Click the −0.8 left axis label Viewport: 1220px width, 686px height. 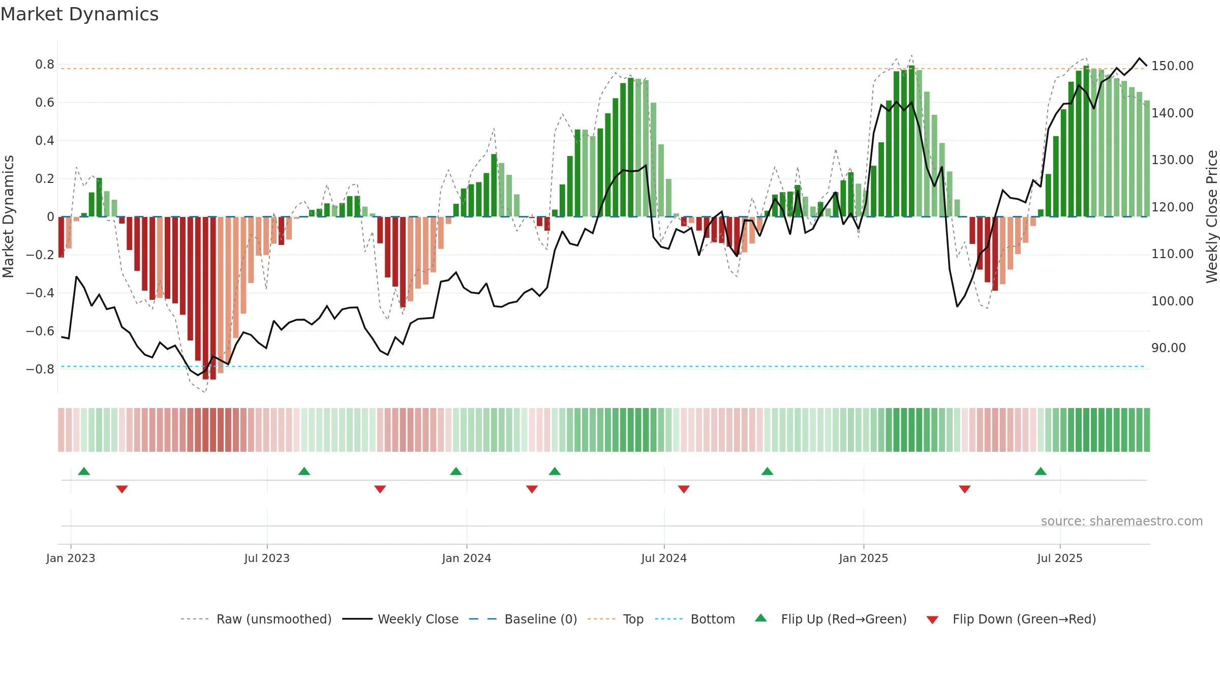[x=40, y=369]
